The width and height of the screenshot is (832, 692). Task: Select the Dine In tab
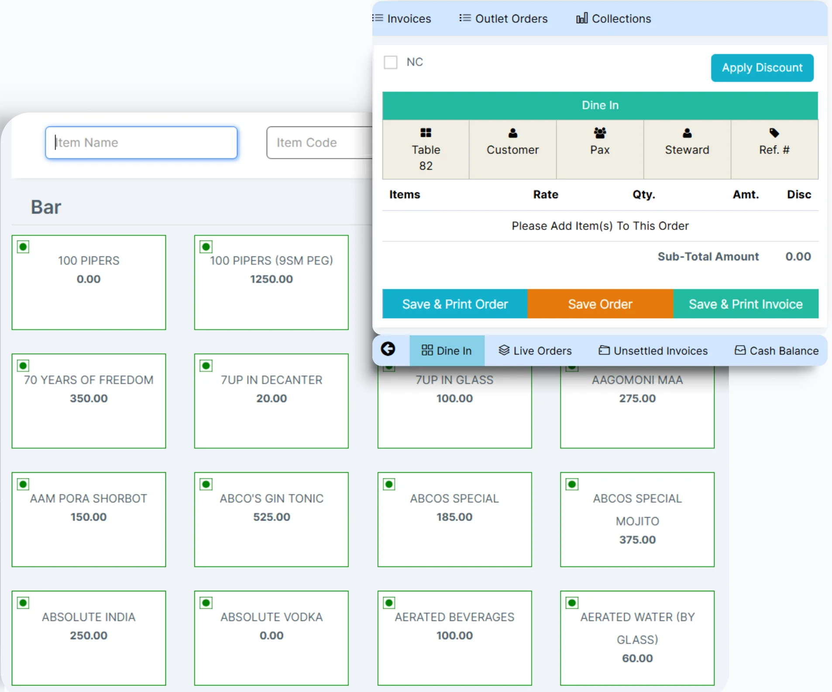[447, 351]
